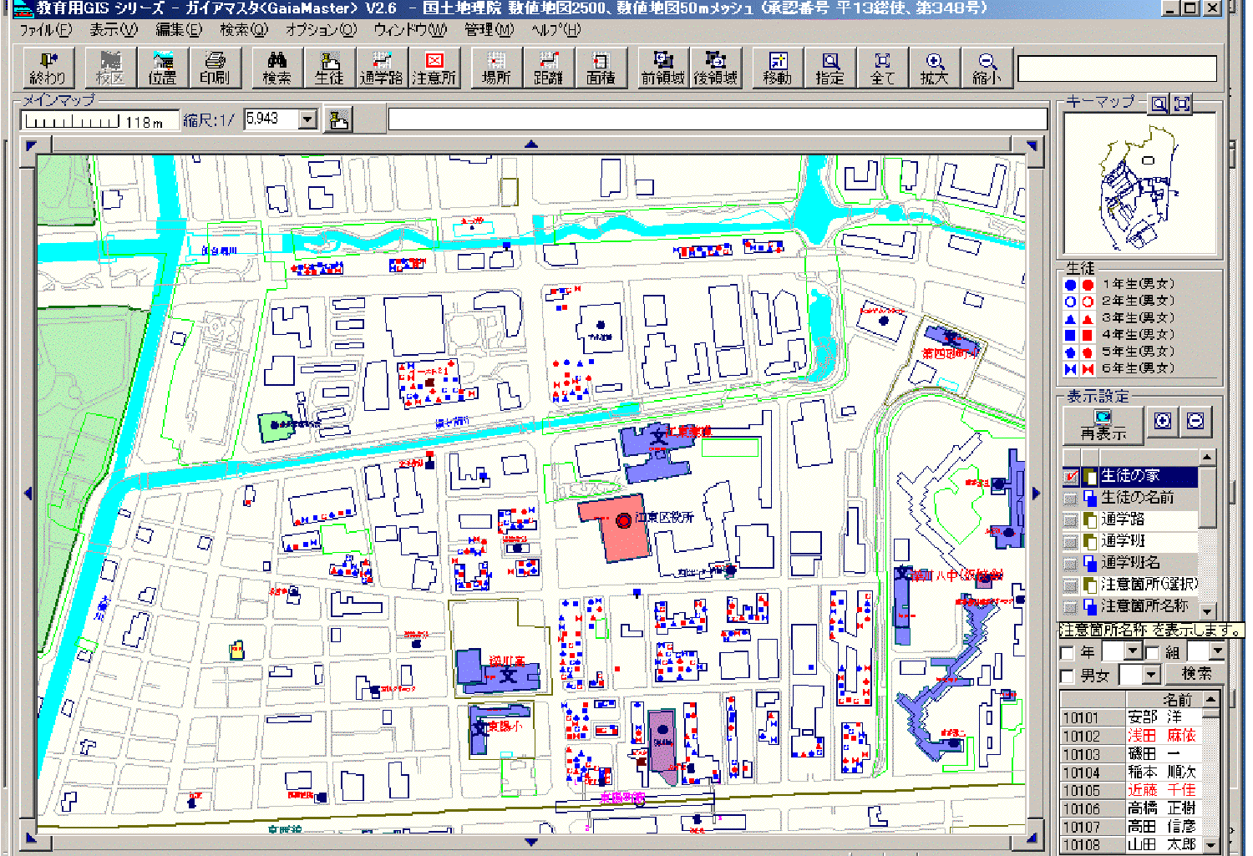The image size is (1253, 856).
Task: Open the 検索(Q) menu
Action: click(x=244, y=30)
